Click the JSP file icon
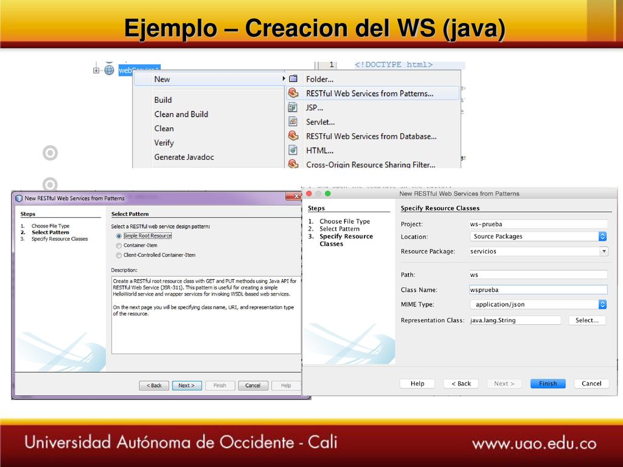Image resolution: width=623 pixels, height=467 pixels. pyautogui.click(x=293, y=107)
